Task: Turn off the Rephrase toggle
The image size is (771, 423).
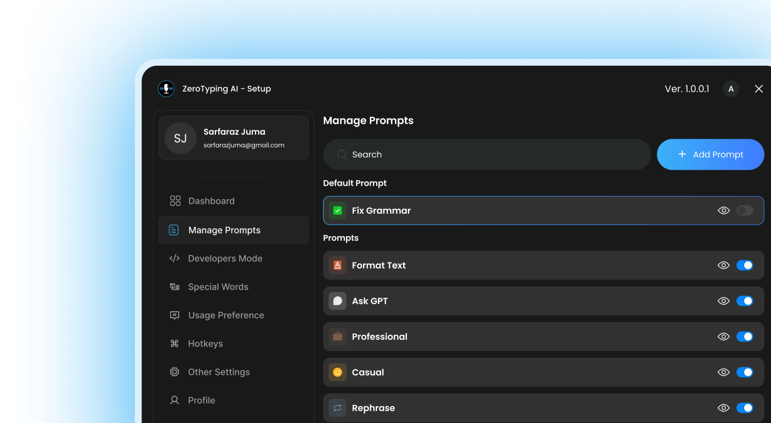Action: pyautogui.click(x=745, y=408)
